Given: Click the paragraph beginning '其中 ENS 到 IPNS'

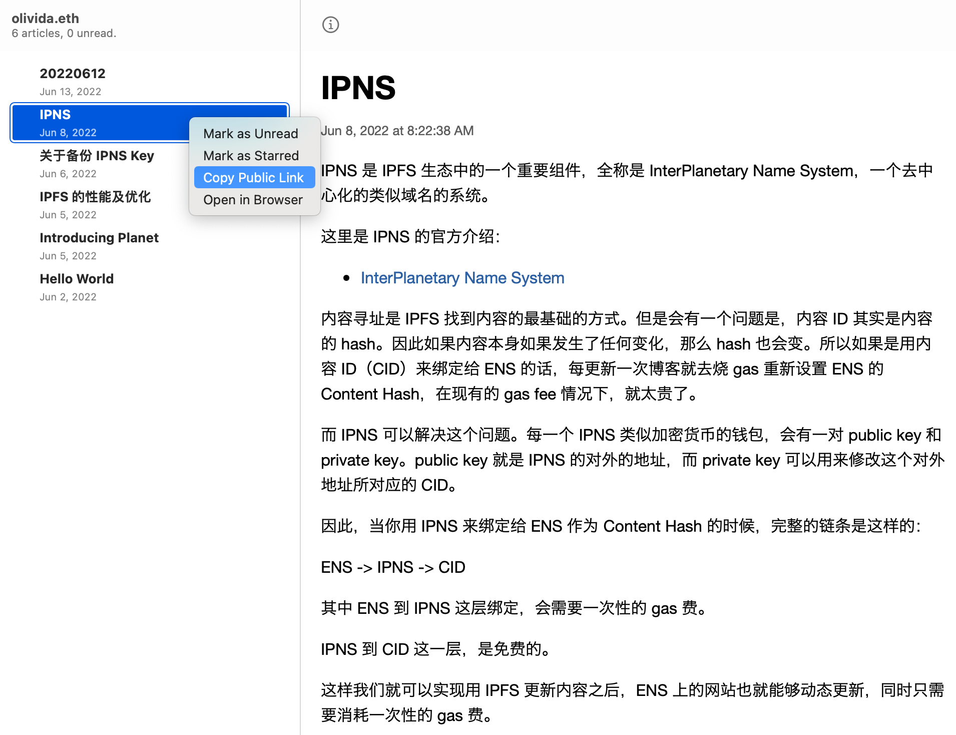Looking at the screenshot, I should point(514,608).
